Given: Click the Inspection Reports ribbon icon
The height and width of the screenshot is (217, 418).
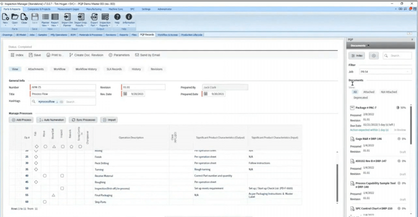Looking at the screenshot, I should click(x=105, y=17).
